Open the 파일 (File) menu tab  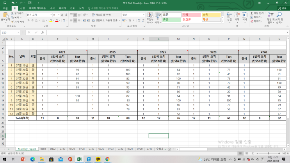[5, 8]
